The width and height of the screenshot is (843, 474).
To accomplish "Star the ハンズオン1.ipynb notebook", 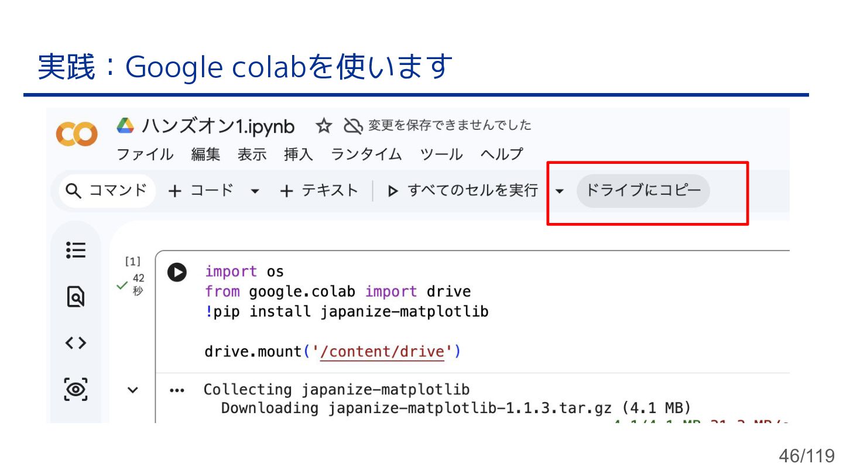I will 324,126.
